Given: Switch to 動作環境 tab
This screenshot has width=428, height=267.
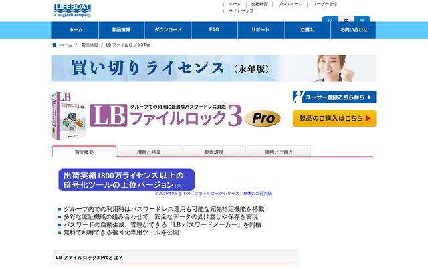Looking at the screenshot, I should pos(214,152).
